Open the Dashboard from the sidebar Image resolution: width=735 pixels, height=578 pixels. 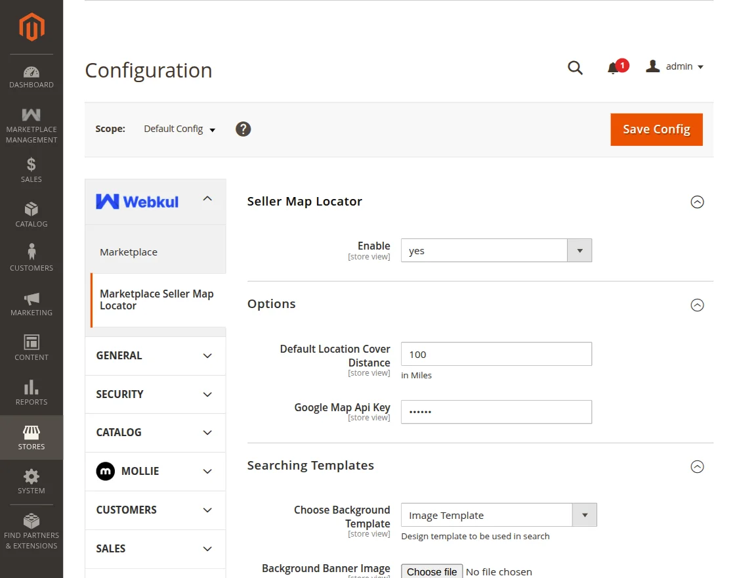point(31,78)
